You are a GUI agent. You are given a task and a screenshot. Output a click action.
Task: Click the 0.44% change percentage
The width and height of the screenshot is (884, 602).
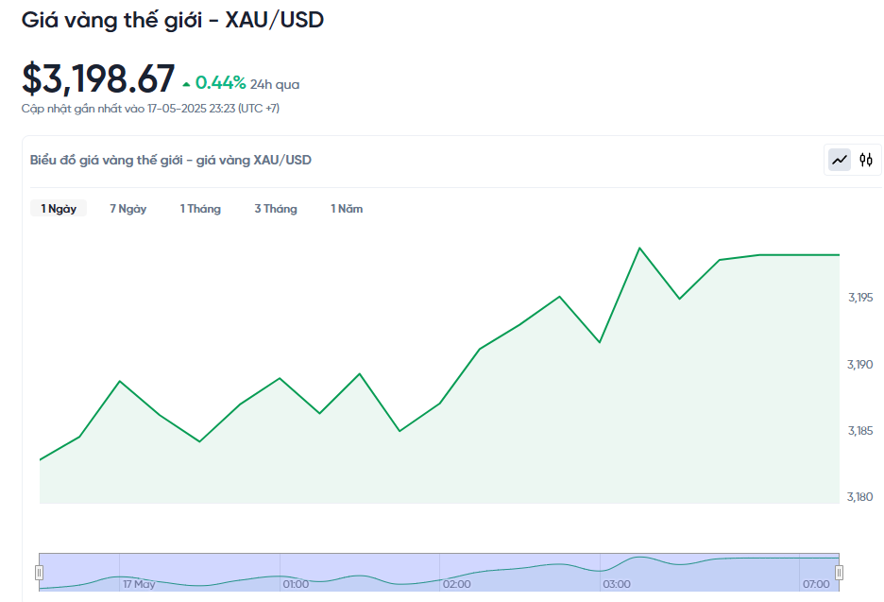click(x=221, y=83)
